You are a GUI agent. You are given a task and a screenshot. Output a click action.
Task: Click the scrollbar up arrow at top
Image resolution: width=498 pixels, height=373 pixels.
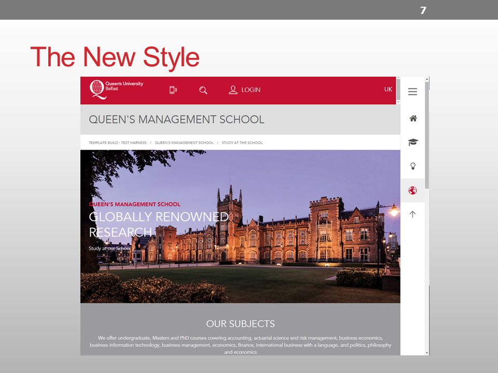click(x=427, y=79)
